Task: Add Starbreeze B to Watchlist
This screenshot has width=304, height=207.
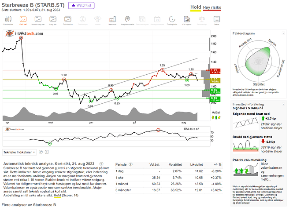Action: point(81,5)
